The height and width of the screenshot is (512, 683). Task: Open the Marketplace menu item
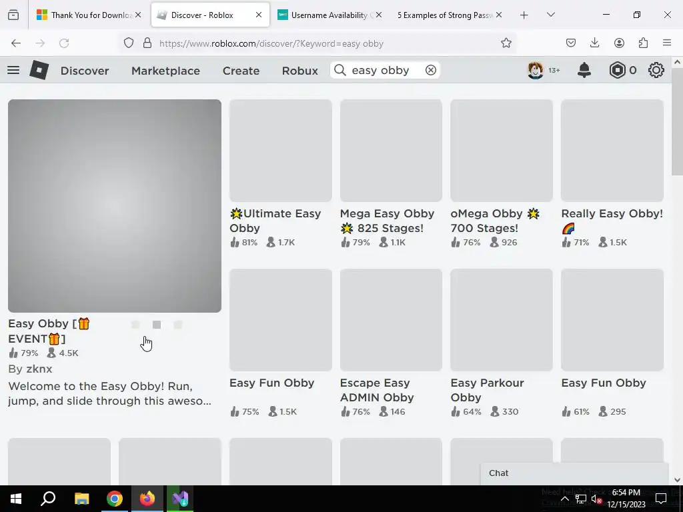coord(165,71)
